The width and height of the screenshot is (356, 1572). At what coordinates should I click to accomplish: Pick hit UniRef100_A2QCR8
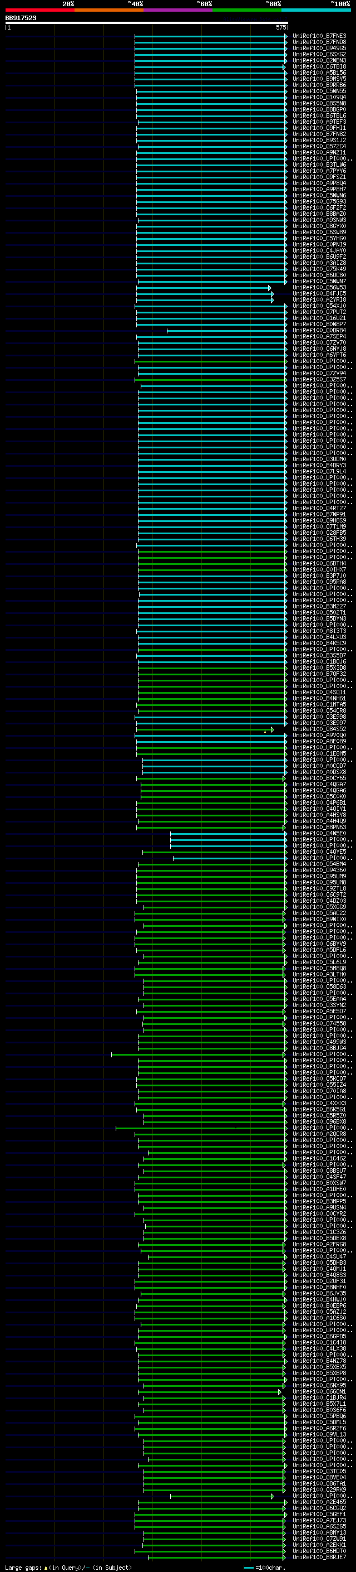click(x=319, y=1134)
